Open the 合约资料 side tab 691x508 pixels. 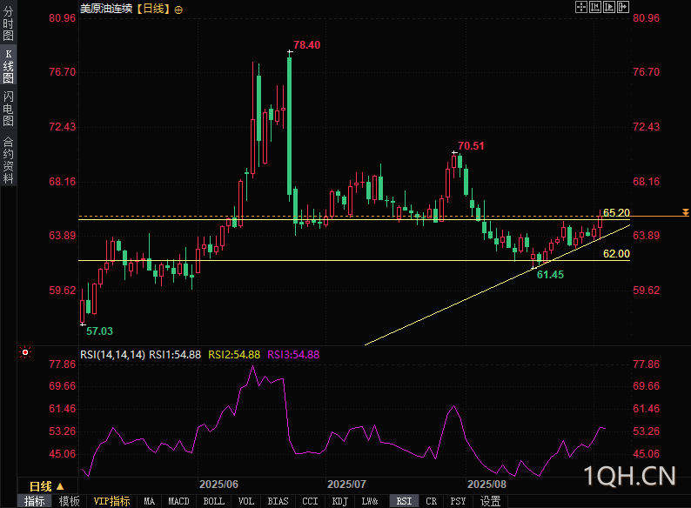click(x=8, y=160)
